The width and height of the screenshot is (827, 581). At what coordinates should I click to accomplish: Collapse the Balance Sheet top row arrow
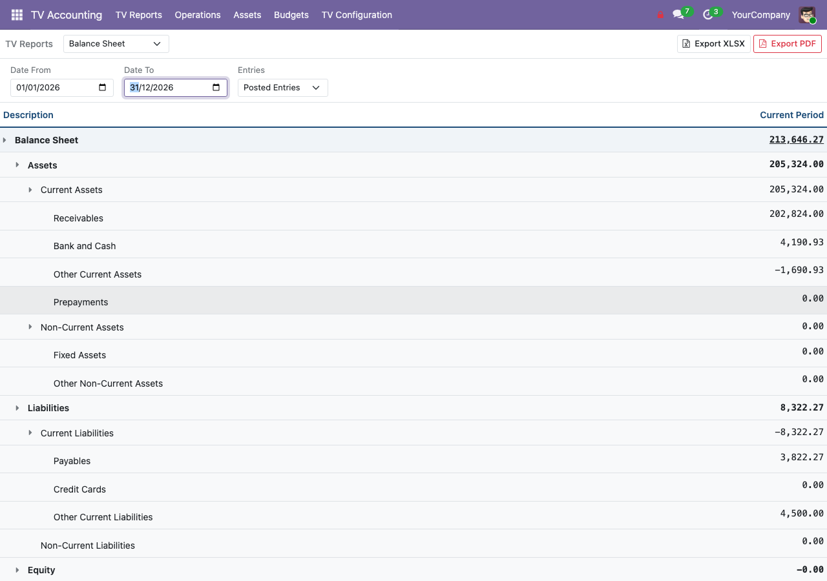5,140
